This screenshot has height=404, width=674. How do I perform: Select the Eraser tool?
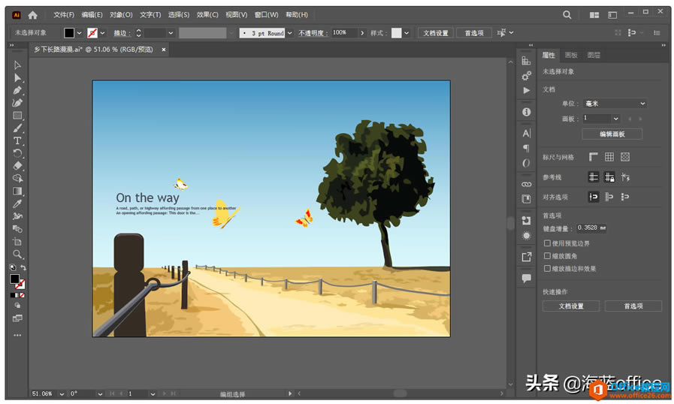click(17, 166)
